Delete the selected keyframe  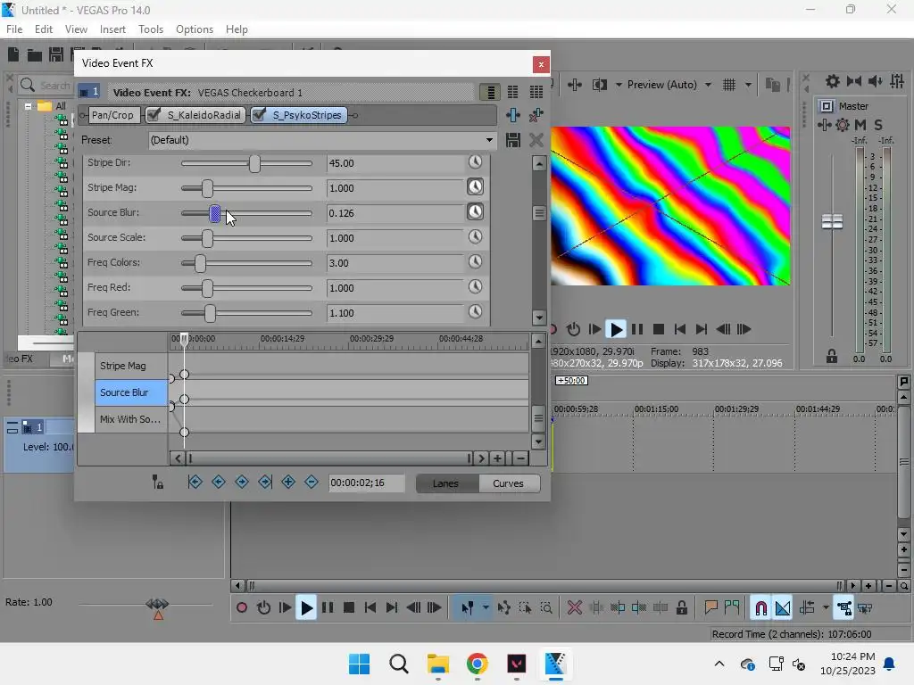[312, 483]
